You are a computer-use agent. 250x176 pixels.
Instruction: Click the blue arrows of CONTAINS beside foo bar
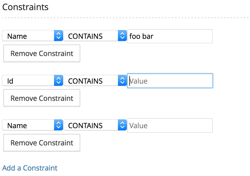(x=122, y=36)
